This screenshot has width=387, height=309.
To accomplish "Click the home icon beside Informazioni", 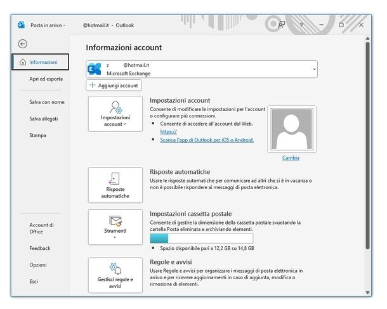I will click(23, 62).
